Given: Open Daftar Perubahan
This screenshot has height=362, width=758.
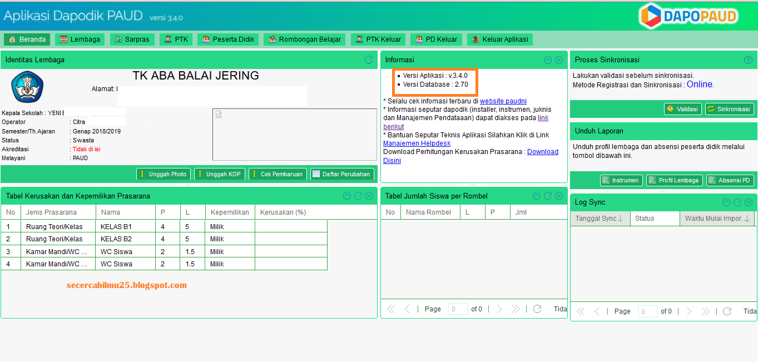Looking at the screenshot, I should point(342,174).
